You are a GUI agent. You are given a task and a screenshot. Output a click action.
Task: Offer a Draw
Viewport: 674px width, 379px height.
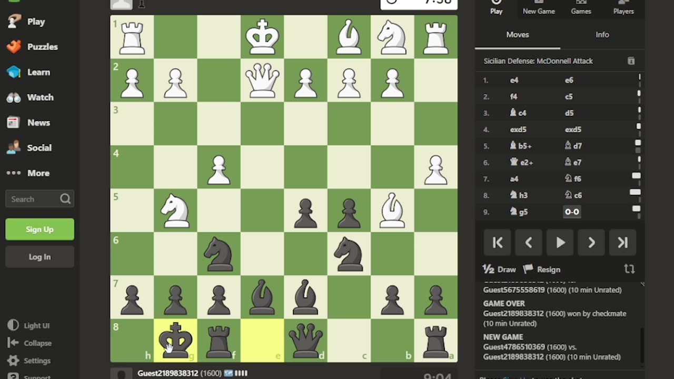tap(499, 270)
